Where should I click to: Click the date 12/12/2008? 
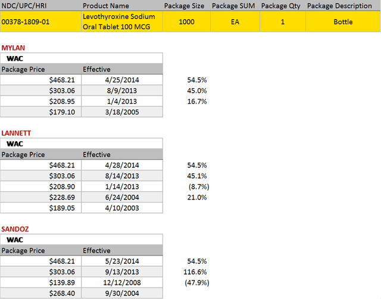122,282
